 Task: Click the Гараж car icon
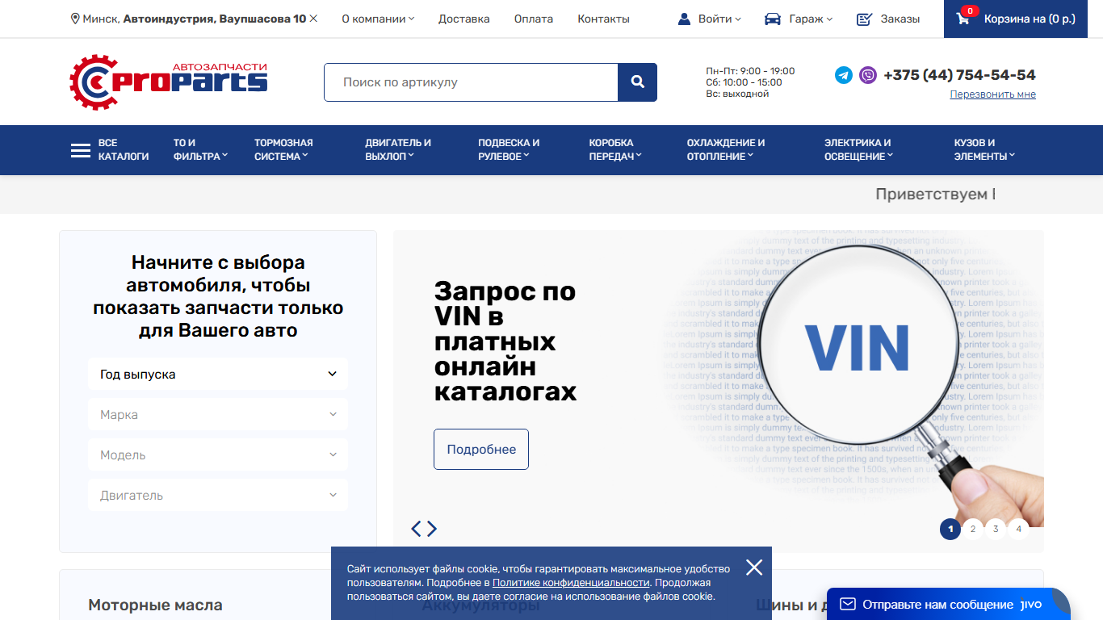773,19
